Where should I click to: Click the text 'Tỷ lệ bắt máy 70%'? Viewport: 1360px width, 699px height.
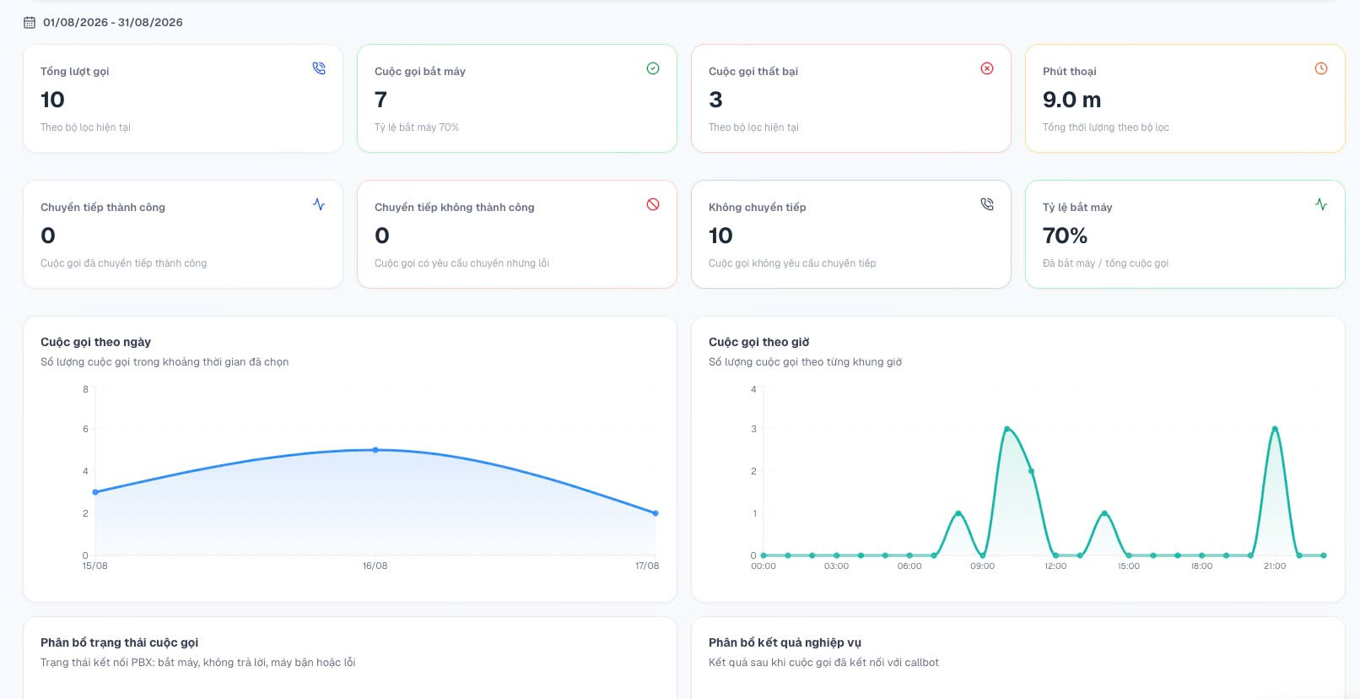click(x=417, y=127)
